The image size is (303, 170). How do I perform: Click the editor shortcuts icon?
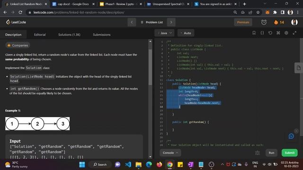278,33
